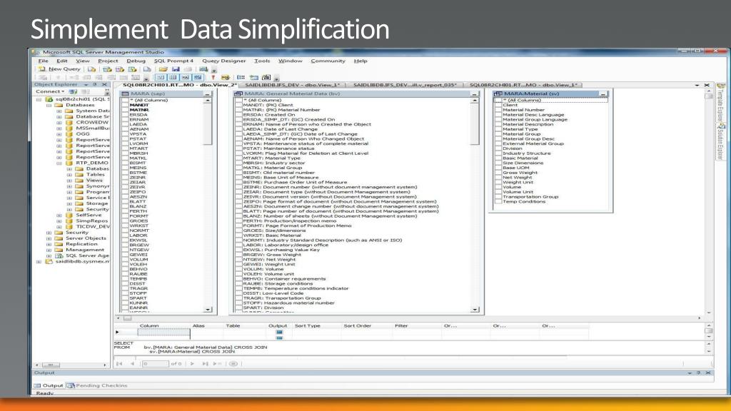Open the Query Designer menu
Image resolution: width=731 pixels, height=411 pixels.
point(223,61)
